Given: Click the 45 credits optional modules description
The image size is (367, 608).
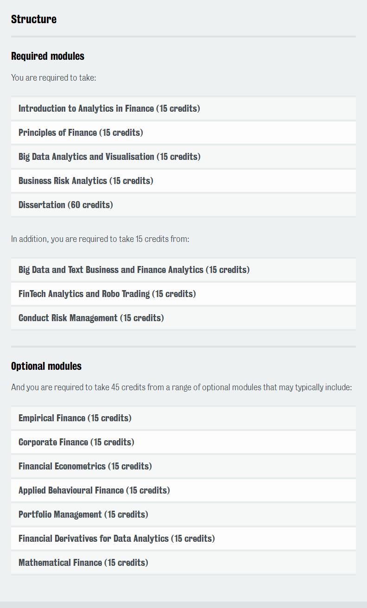Looking at the screenshot, I should click(x=182, y=387).
